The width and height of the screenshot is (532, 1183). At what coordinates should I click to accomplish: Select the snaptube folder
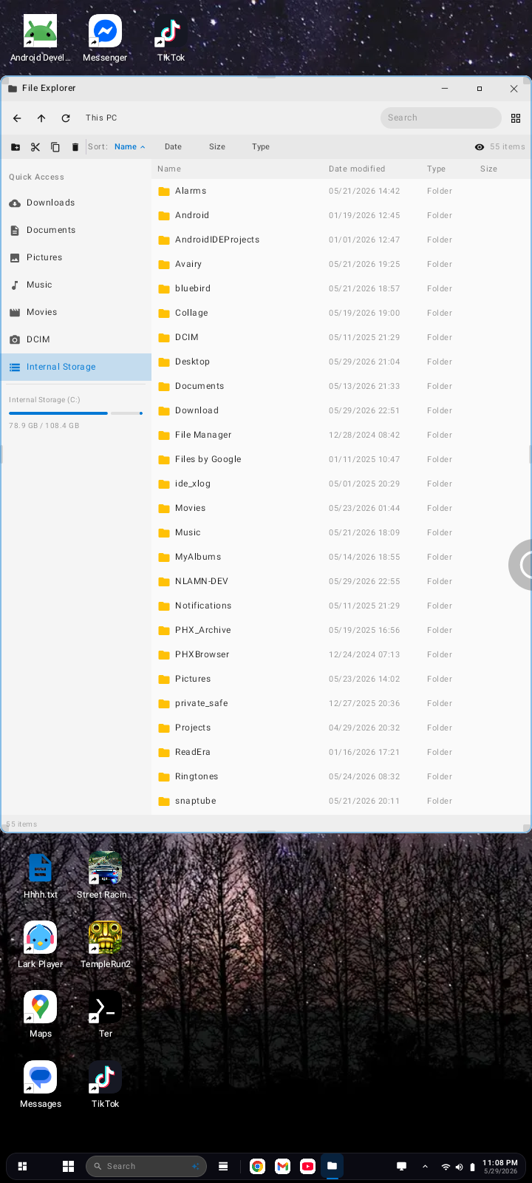pos(341,801)
